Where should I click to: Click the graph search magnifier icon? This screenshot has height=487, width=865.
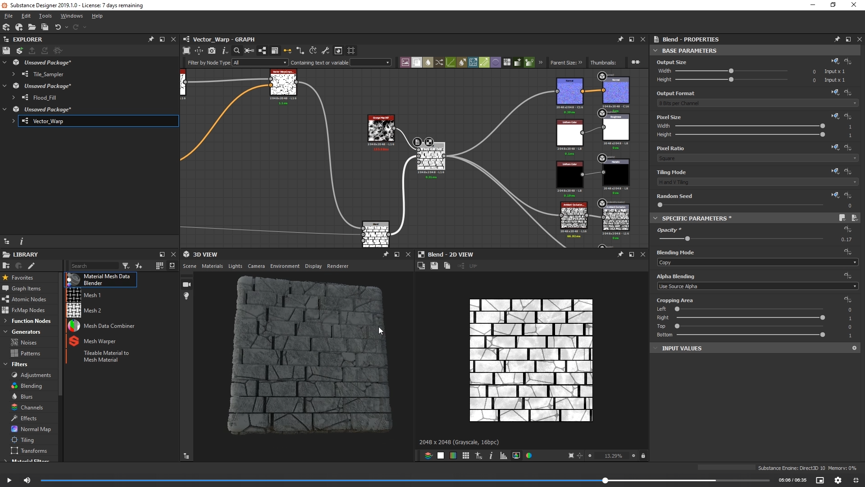pyautogui.click(x=237, y=51)
